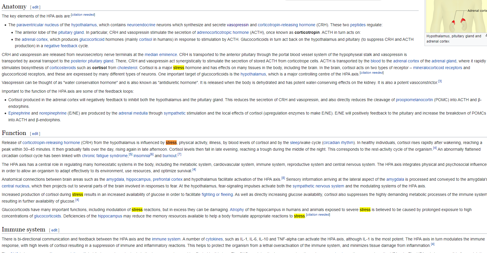
Task: Open the Epinephrine link
Action: click(x=19, y=113)
